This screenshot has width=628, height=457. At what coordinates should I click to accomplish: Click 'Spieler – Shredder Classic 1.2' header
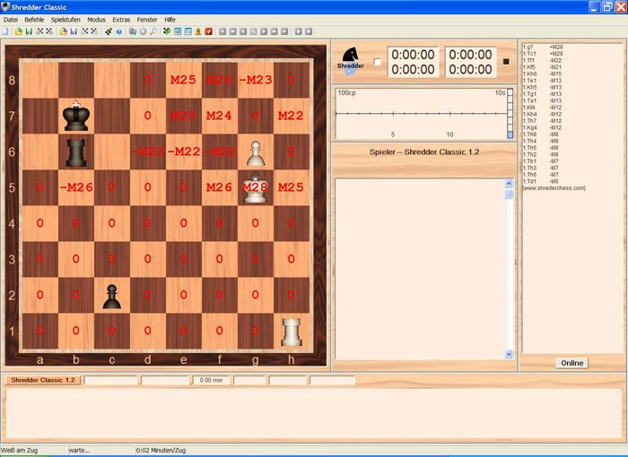[x=424, y=152]
